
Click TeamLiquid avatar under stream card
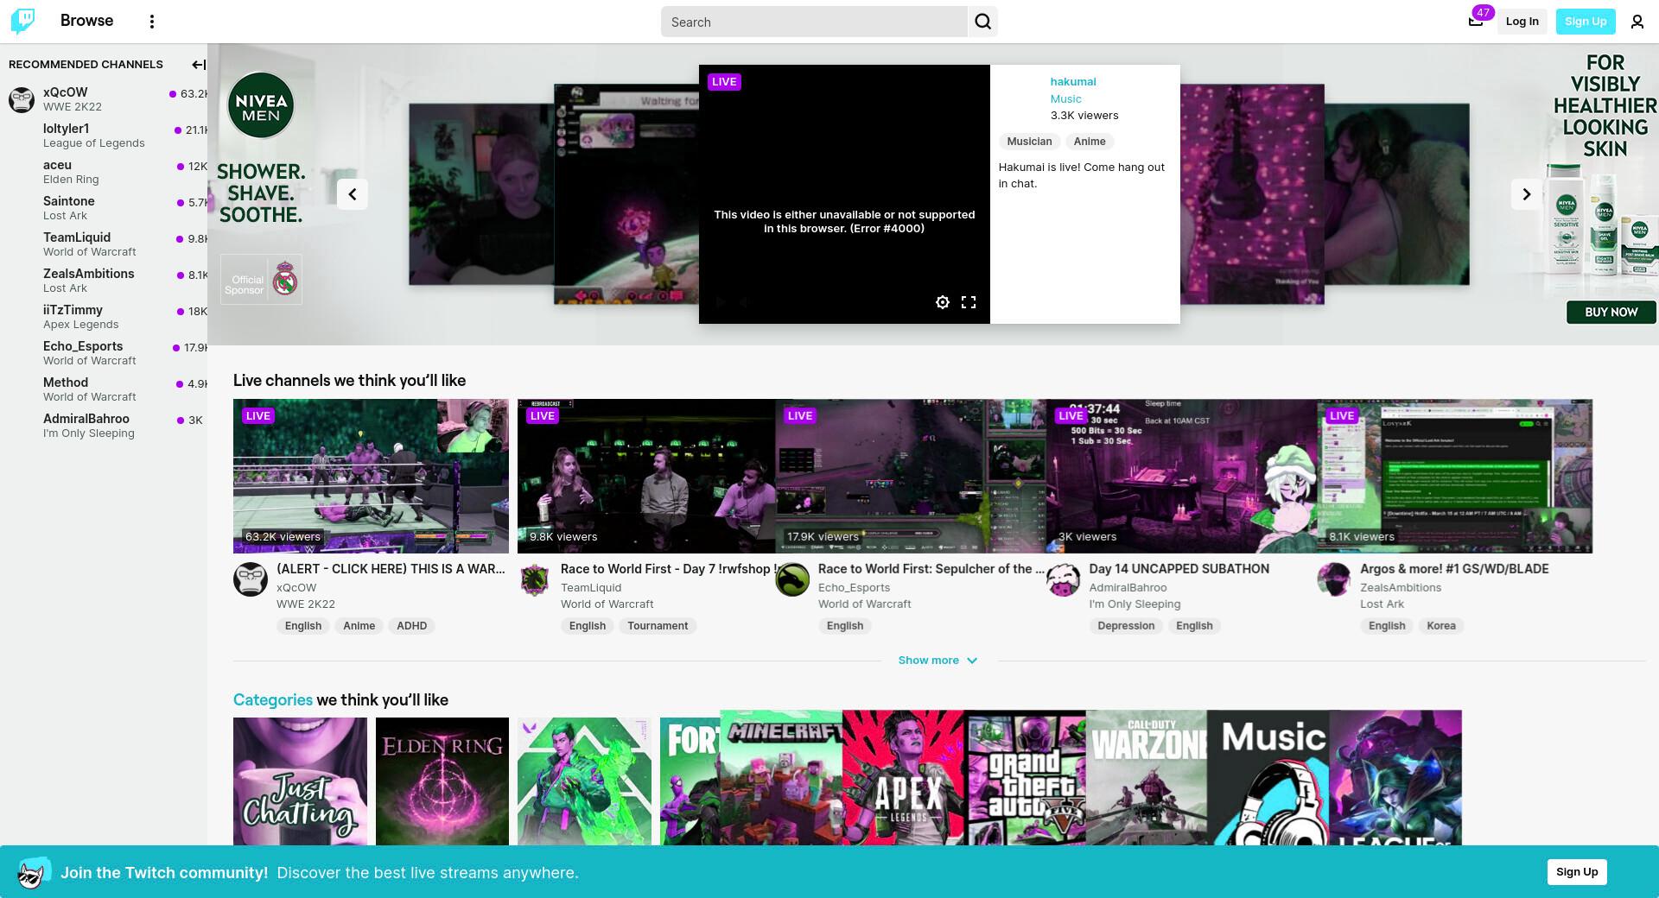535,579
